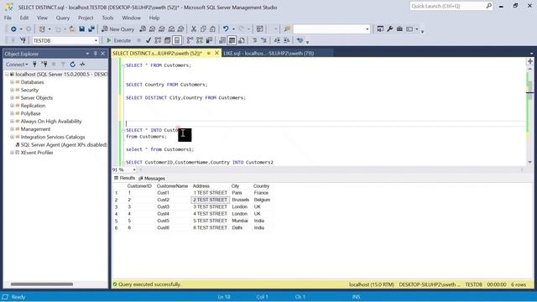The image size is (537, 302).
Task: Toggle Comment out selected lines
Action: 254,40
